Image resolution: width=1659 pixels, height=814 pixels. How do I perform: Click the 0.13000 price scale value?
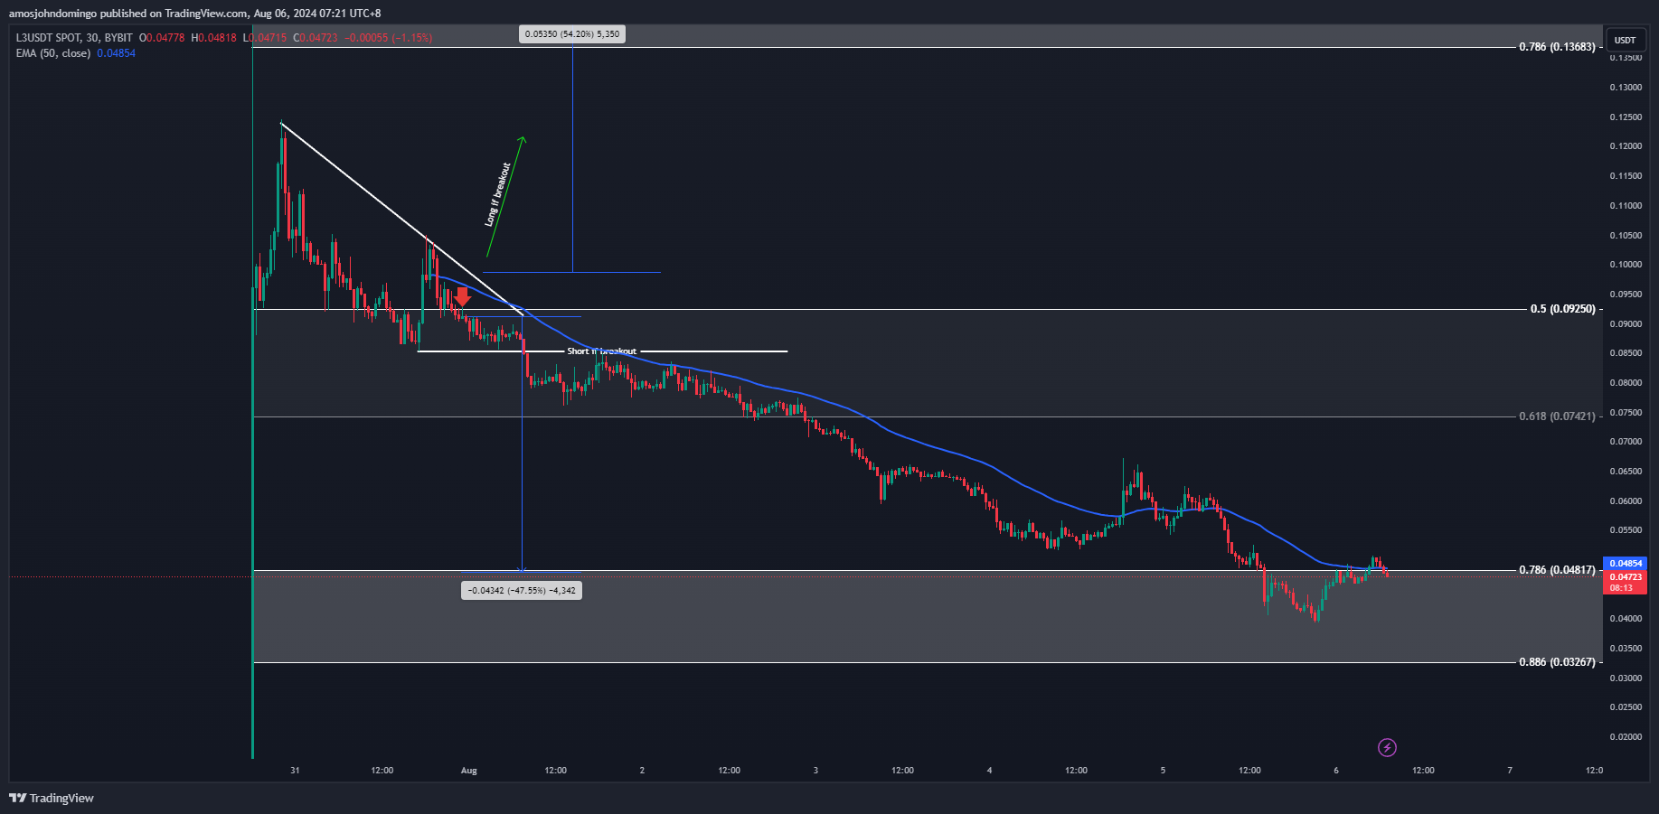click(x=1626, y=88)
